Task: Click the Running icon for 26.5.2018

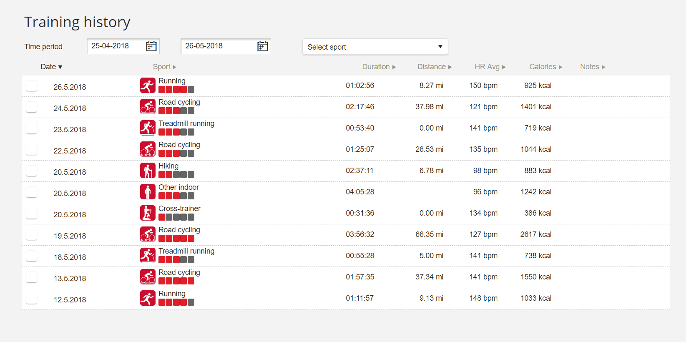Action: coord(148,85)
